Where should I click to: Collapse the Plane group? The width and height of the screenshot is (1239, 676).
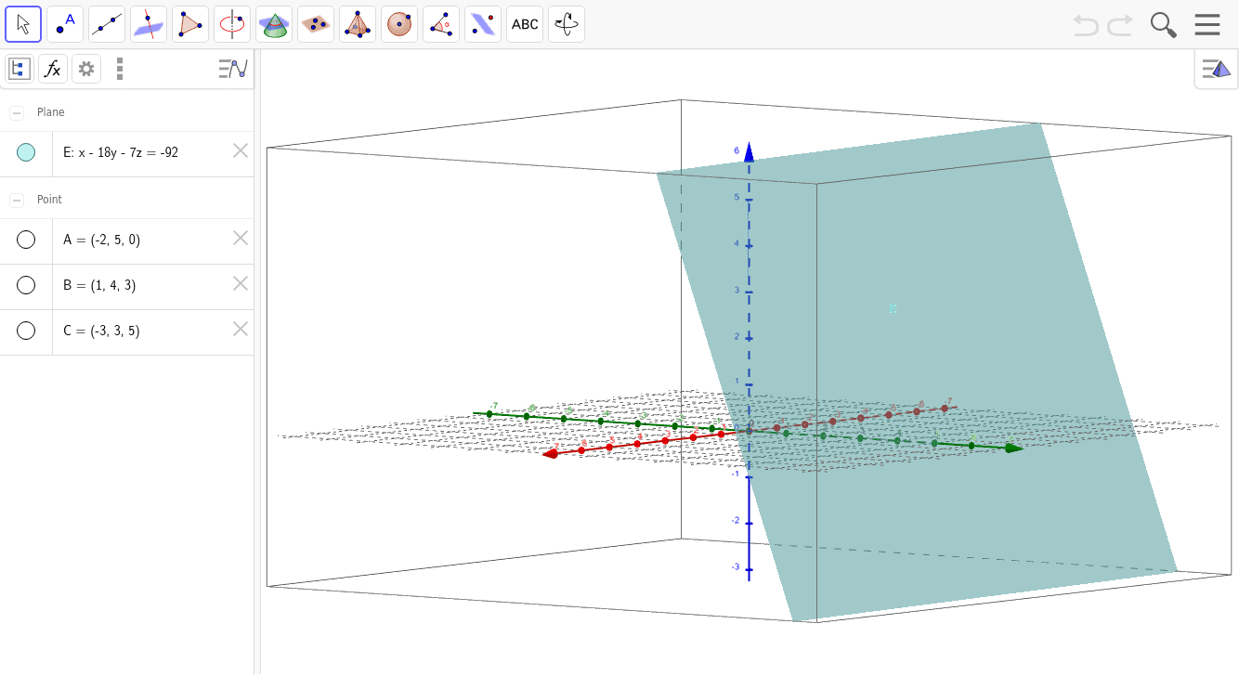(17, 112)
